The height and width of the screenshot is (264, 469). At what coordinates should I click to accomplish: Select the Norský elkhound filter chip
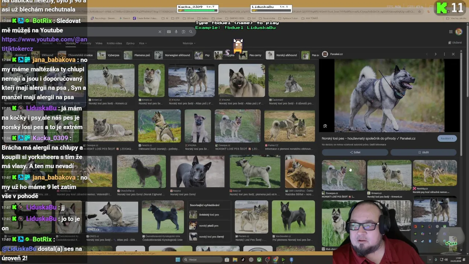(282, 55)
